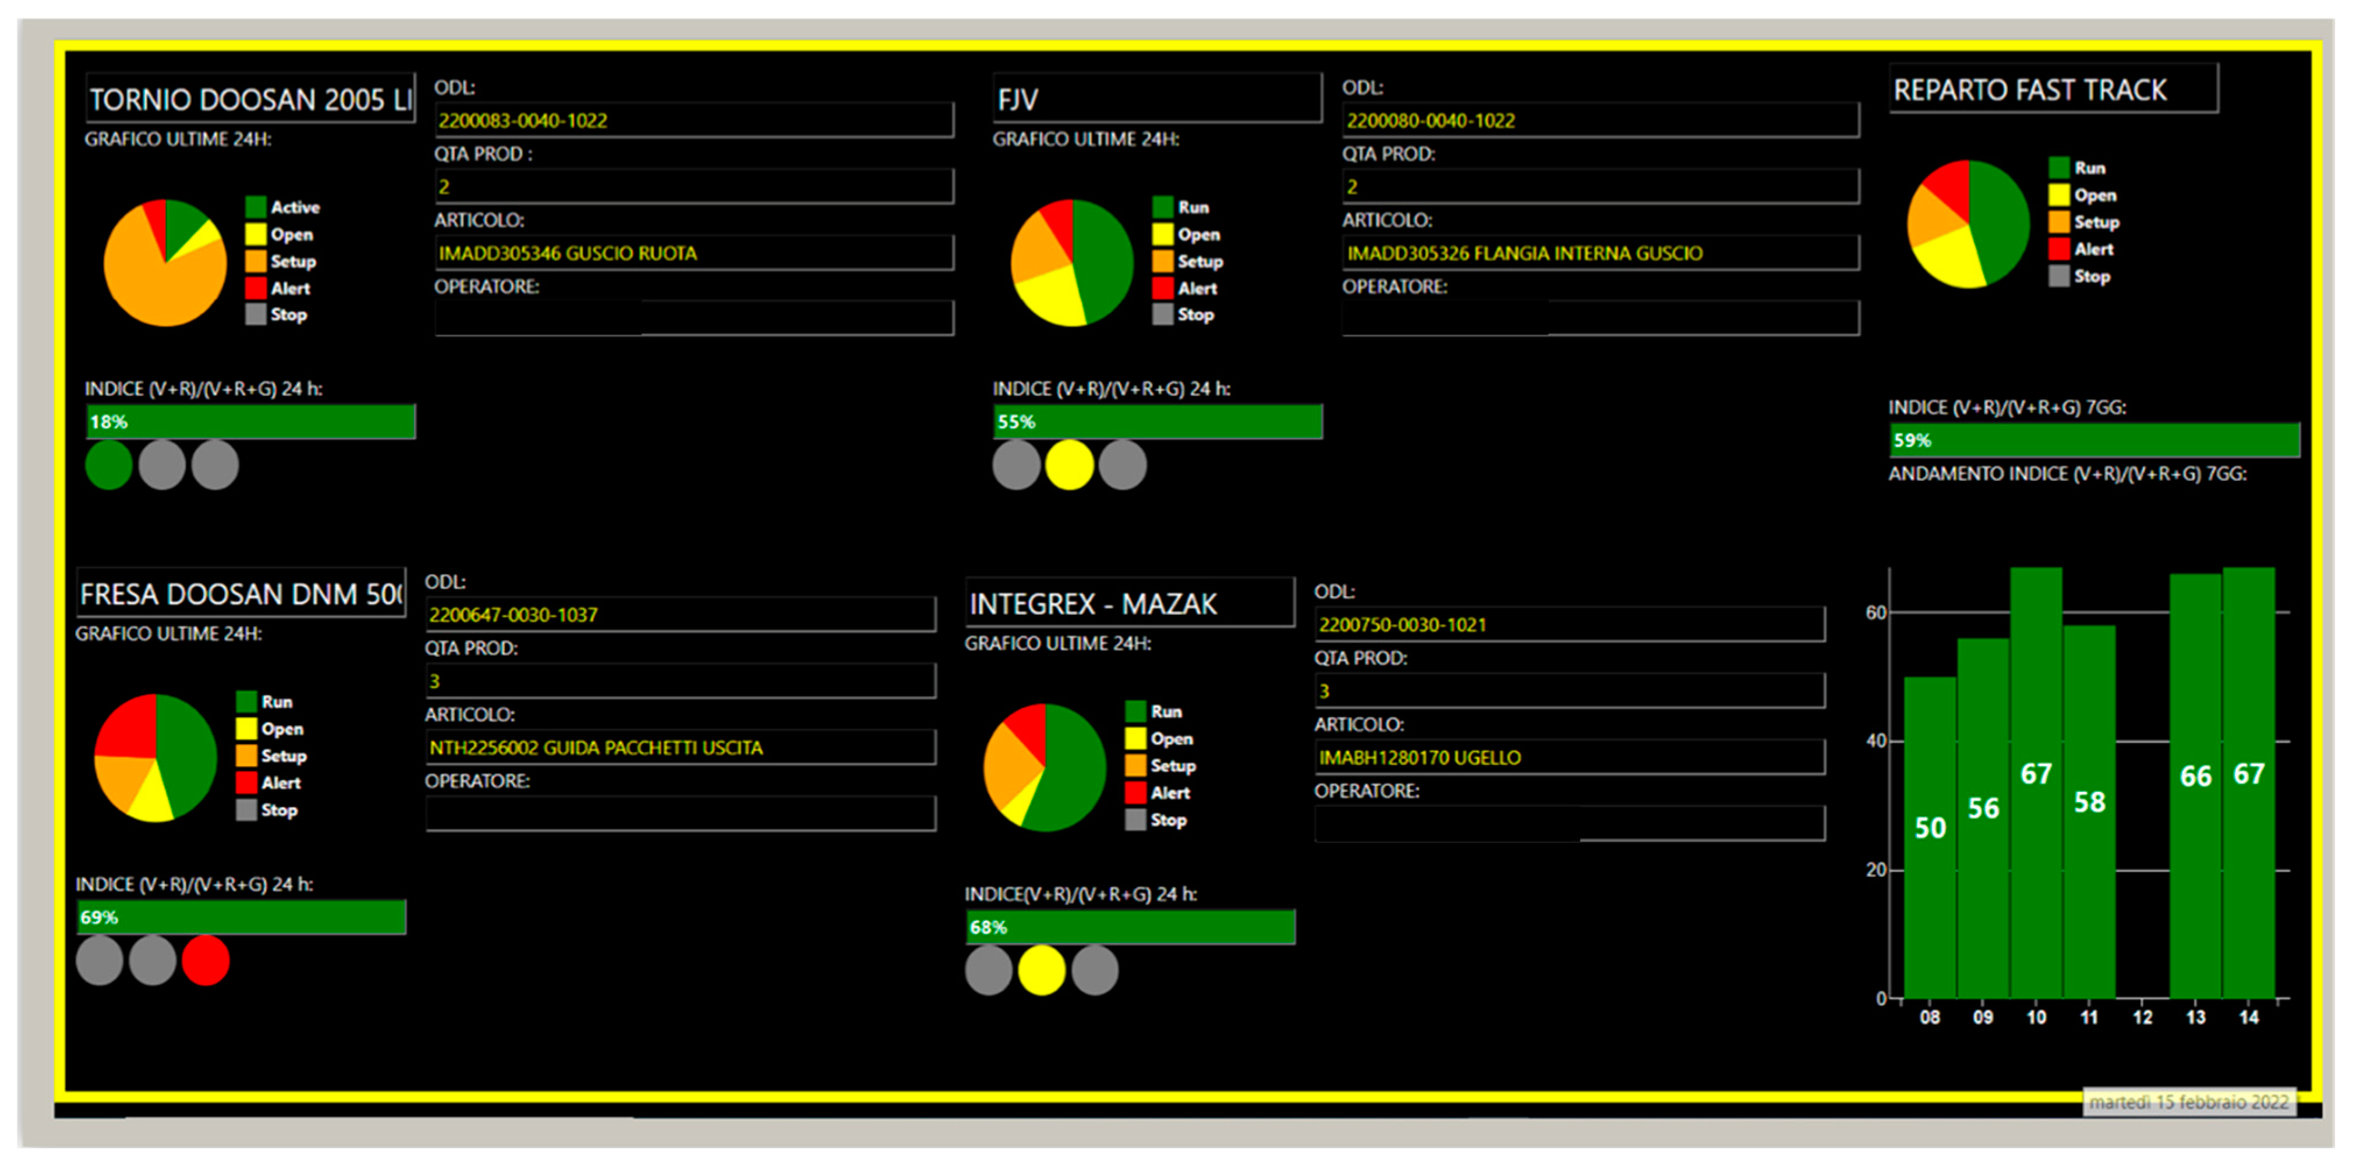Click the FJV pie chart
This screenshot has width=2353, height=1169.
pyautogui.click(x=1071, y=263)
